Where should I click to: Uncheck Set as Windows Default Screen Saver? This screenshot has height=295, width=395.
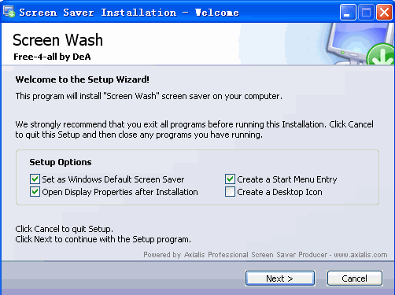35,179
